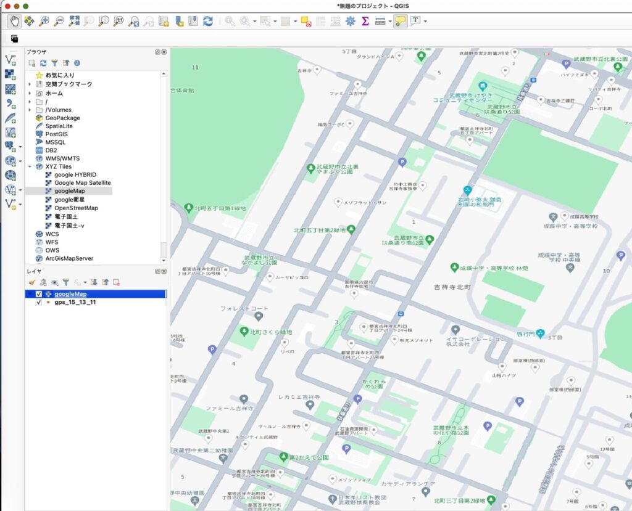Click the Deselect Features icon
Screen dimensions: 632x511
click(306, 21)
